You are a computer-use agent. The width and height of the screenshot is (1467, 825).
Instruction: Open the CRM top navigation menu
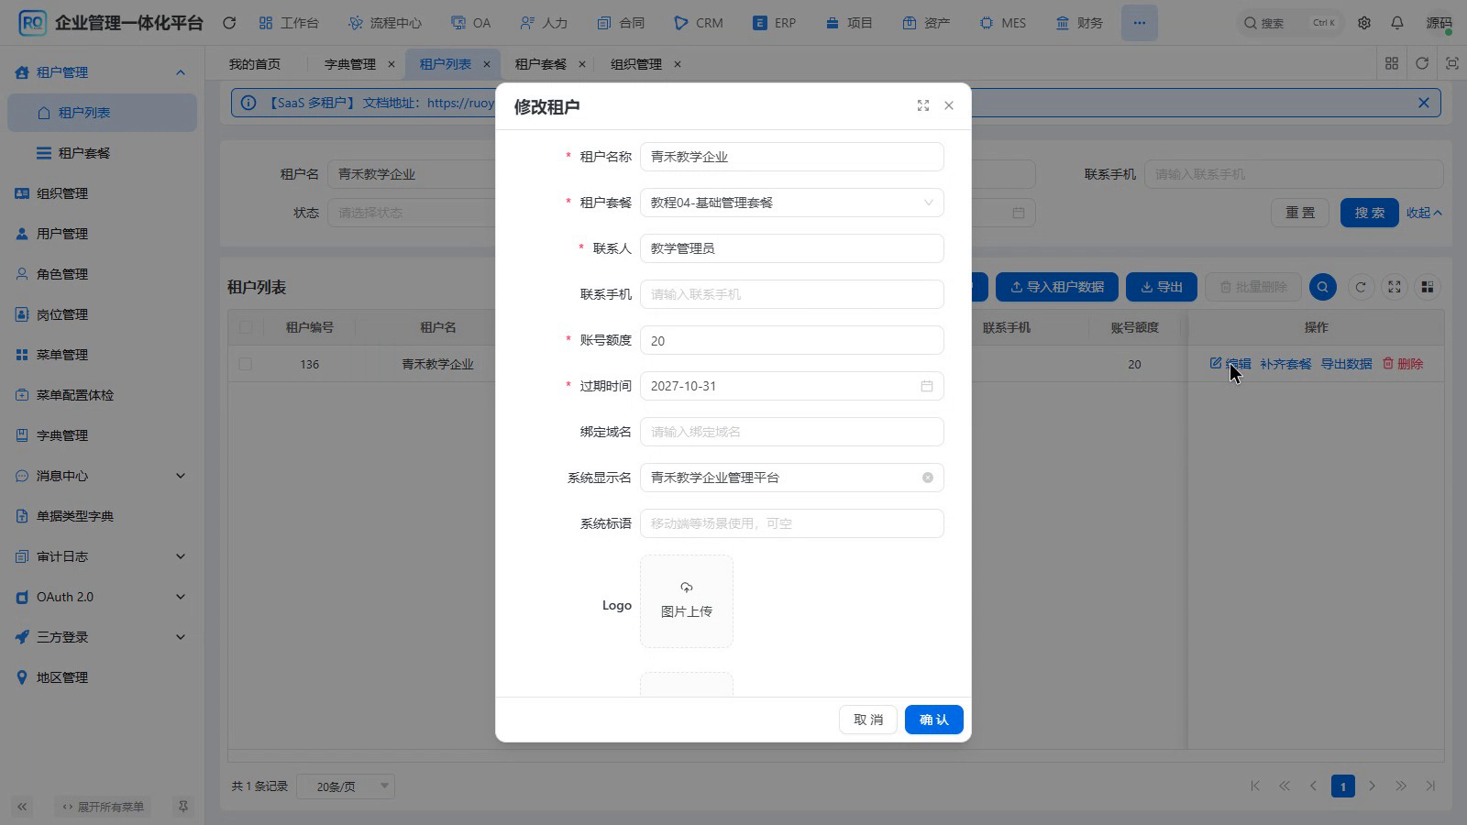[x=699, y=23]
